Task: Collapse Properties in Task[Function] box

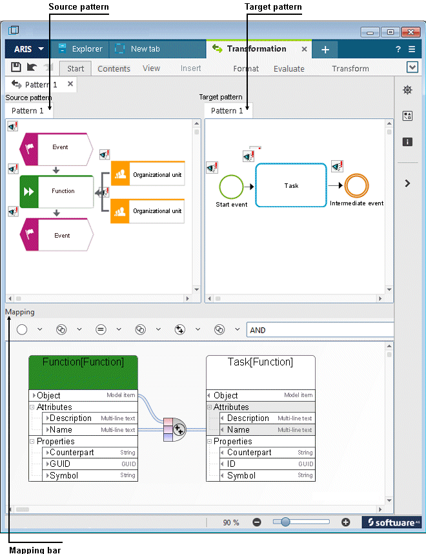Action: [209, 441]
